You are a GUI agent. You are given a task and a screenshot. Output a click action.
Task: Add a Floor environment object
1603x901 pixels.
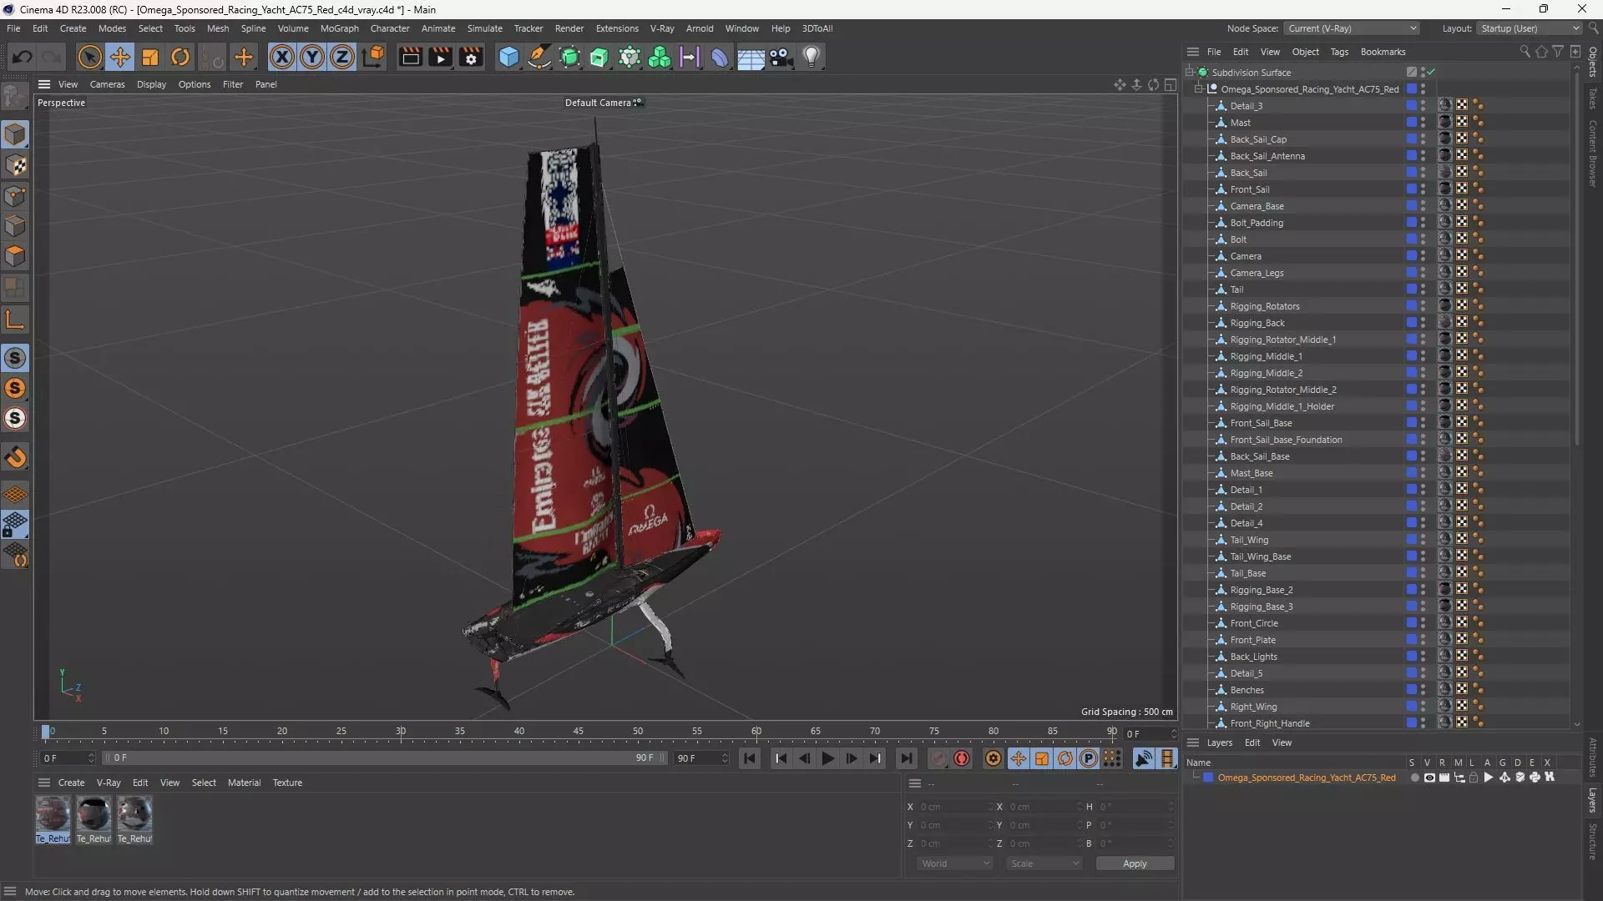[x=751, y=57]
